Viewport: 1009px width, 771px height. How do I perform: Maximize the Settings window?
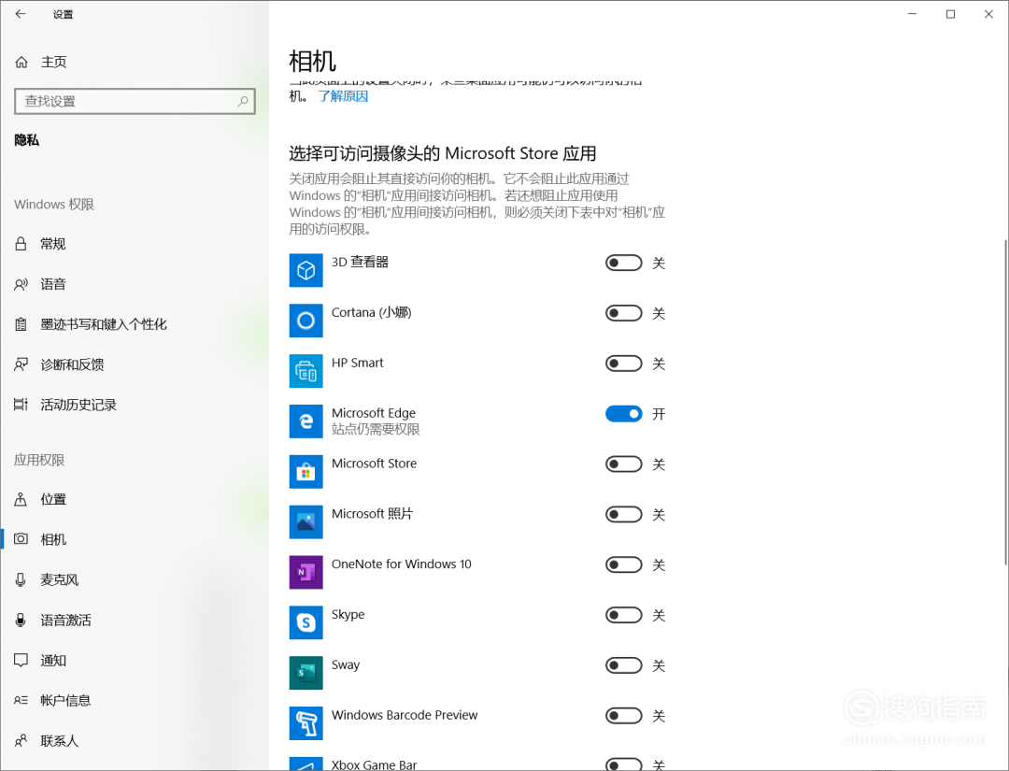click(x=950, y=14)
